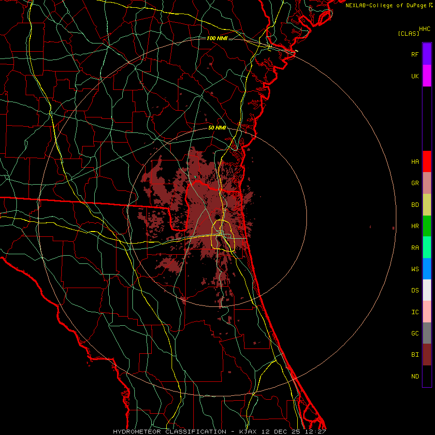
Task: Click the GC gray legend swatch
Action: pyautogui.click(x=427, y=333)
